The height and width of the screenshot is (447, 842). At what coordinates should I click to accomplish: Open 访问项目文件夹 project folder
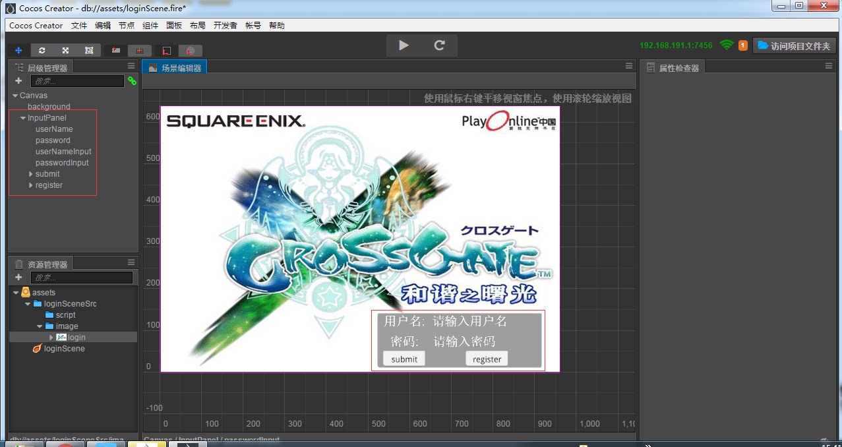(x=795, y=45)
